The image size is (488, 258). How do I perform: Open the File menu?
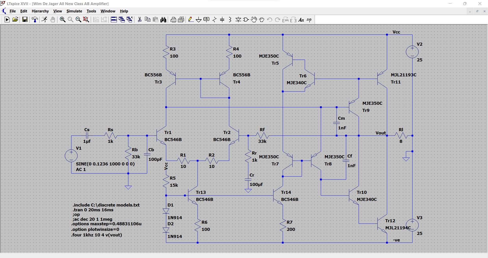pyautogui.click(x=13, y=11)
